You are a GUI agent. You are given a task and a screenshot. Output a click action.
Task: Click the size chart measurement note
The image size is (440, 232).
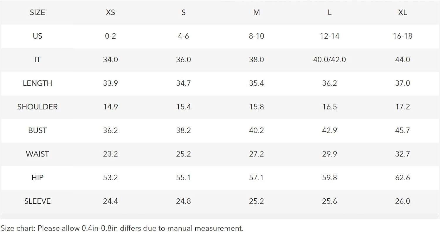coord(122,228)
